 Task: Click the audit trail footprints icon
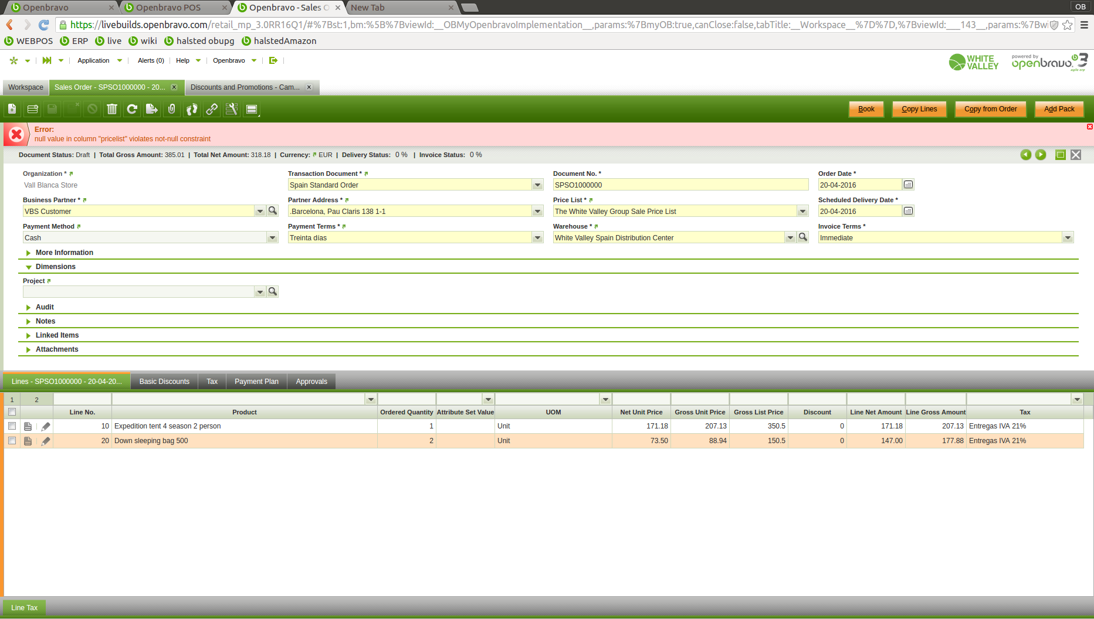[192, 109]
